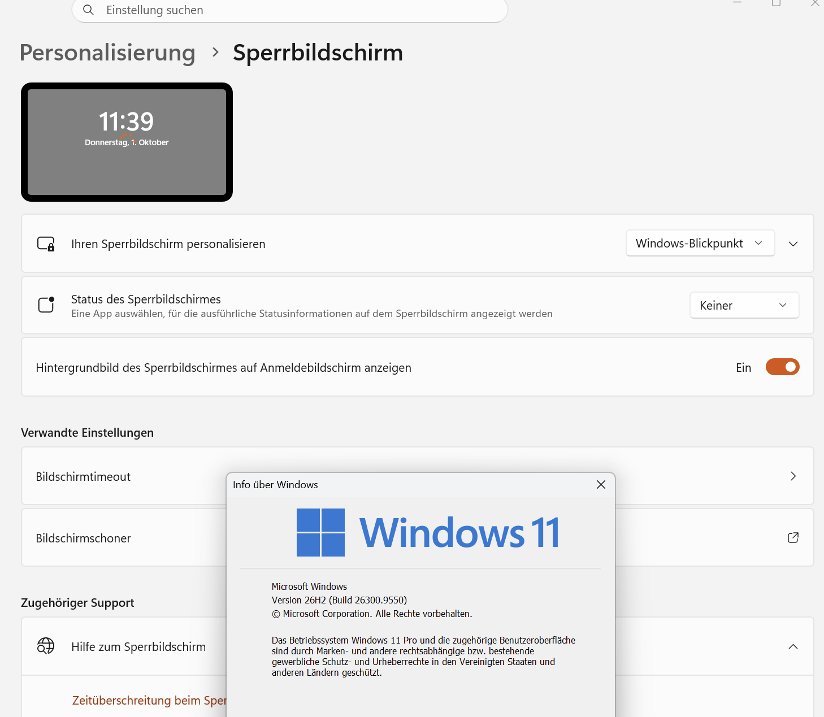
Task: Open the Keiner status app dropdown
Action: [744, 305]
